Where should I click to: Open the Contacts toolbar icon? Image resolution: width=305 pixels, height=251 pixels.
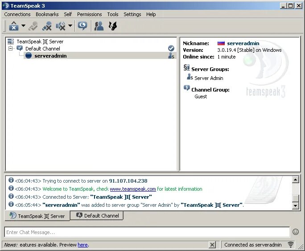pyautogui.click(x=99, y=26)
